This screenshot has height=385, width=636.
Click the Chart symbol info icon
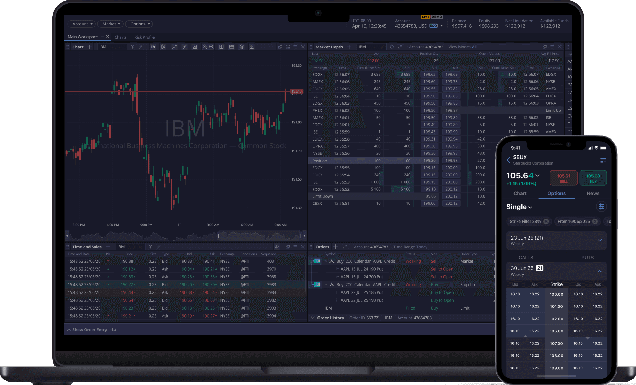[x=132, y=47]
